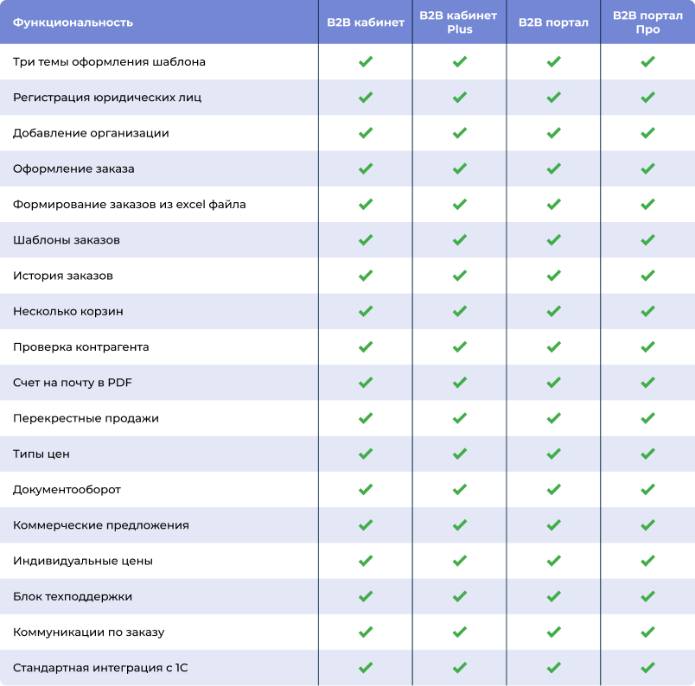This screenshot has width=695, height=686.
Task: Click the Коммерческие предложения row label
Action: point(101,525)
